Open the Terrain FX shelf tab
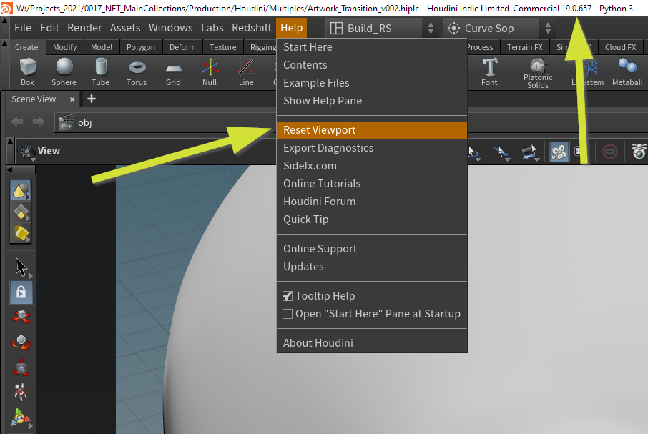The width and height of the screenshot is (648, 434). 525,47
